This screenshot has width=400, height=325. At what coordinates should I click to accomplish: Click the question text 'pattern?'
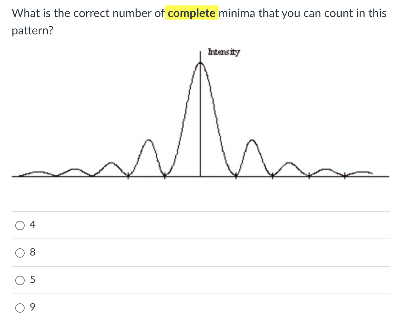32,30
